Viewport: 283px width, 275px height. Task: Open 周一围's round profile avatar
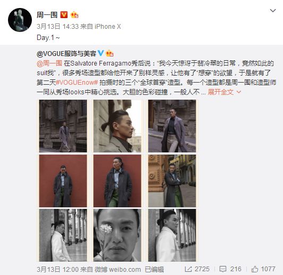pyautogui.click(x=20, y=20)
